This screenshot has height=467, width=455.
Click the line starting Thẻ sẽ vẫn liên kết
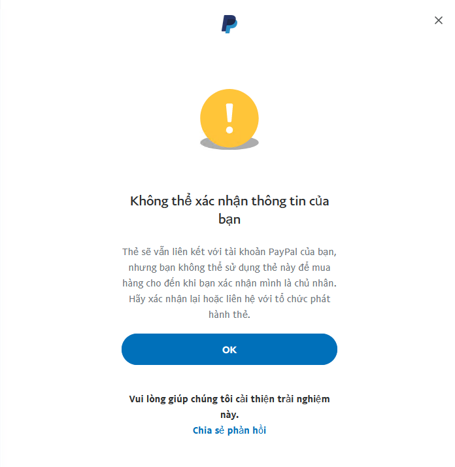click(229, 252)
